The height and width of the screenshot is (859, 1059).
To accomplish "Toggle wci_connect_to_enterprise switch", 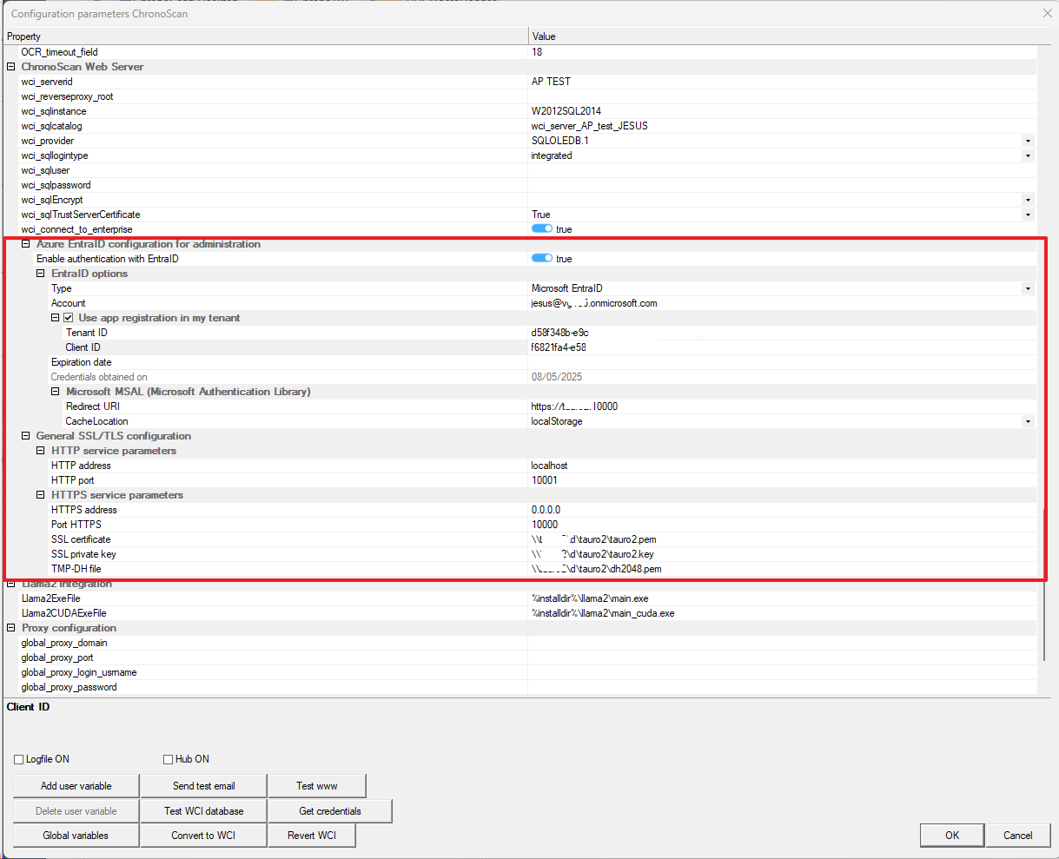I will (x=542, y=229).
